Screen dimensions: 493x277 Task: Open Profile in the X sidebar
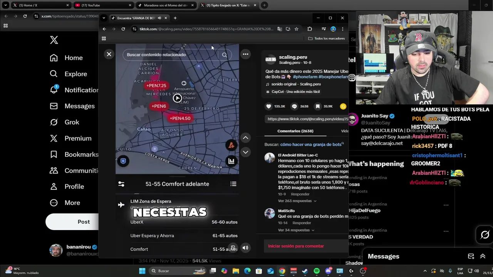click(x=67, y=187)
